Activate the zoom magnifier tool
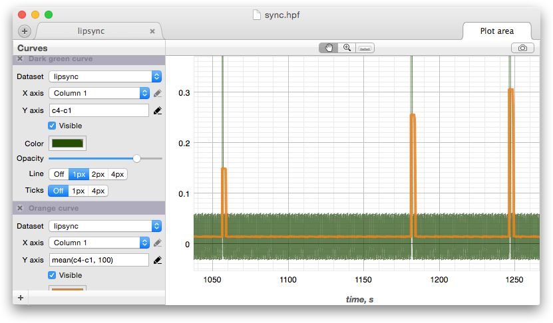The image size is (553, 323). 347,48
